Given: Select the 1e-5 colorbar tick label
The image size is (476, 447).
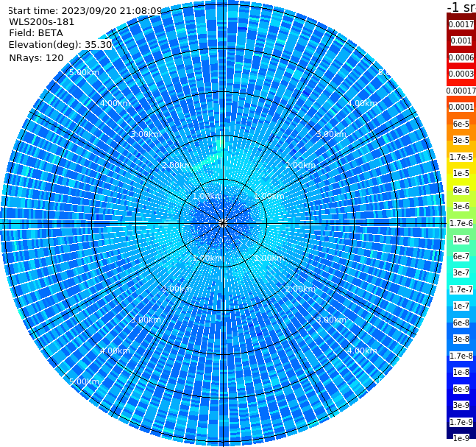Looking at the screenshot, I should click(x=461, y=174).
